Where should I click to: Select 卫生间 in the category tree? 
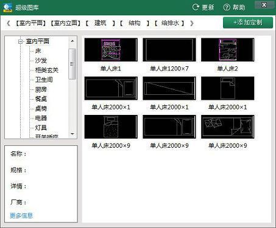[44, 80]
